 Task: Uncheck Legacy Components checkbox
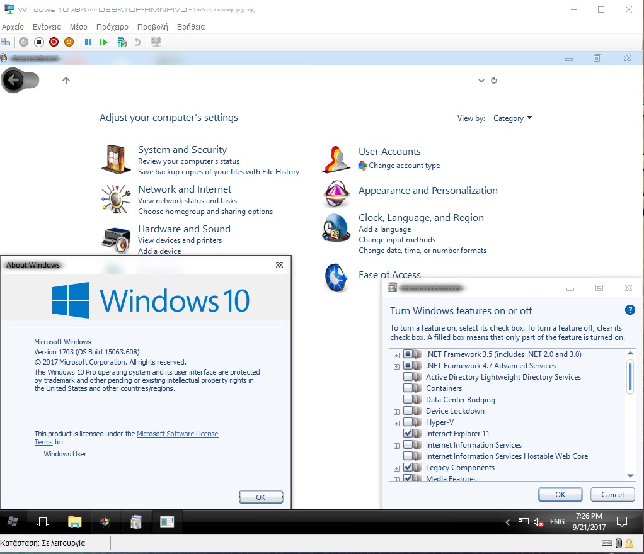click(x=408, y=467)
